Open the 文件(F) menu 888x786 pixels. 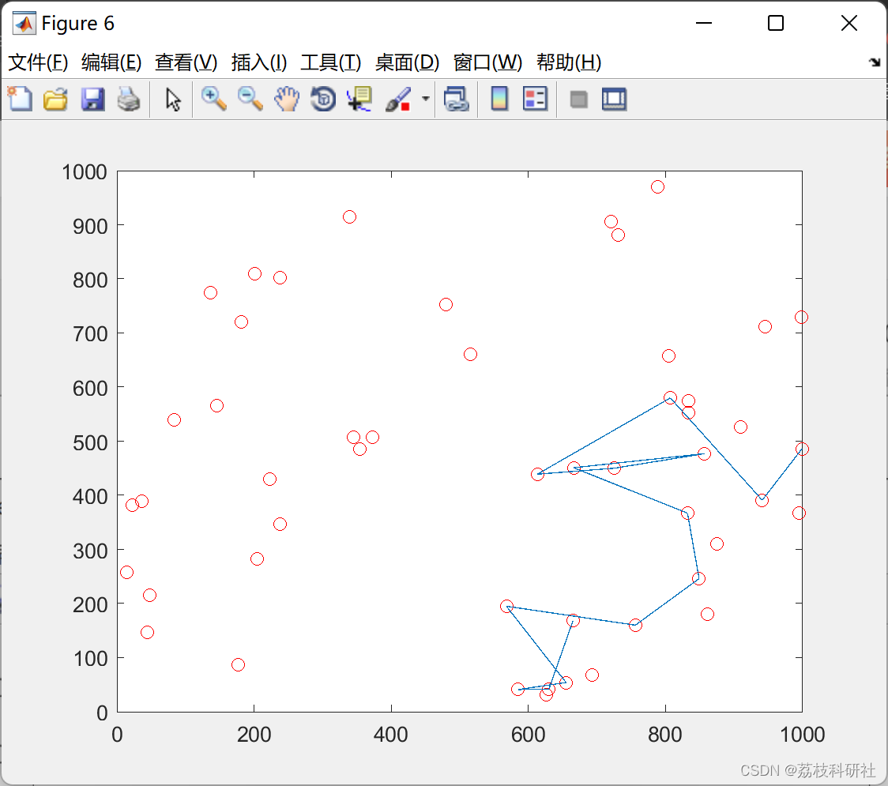click(38, 62)
